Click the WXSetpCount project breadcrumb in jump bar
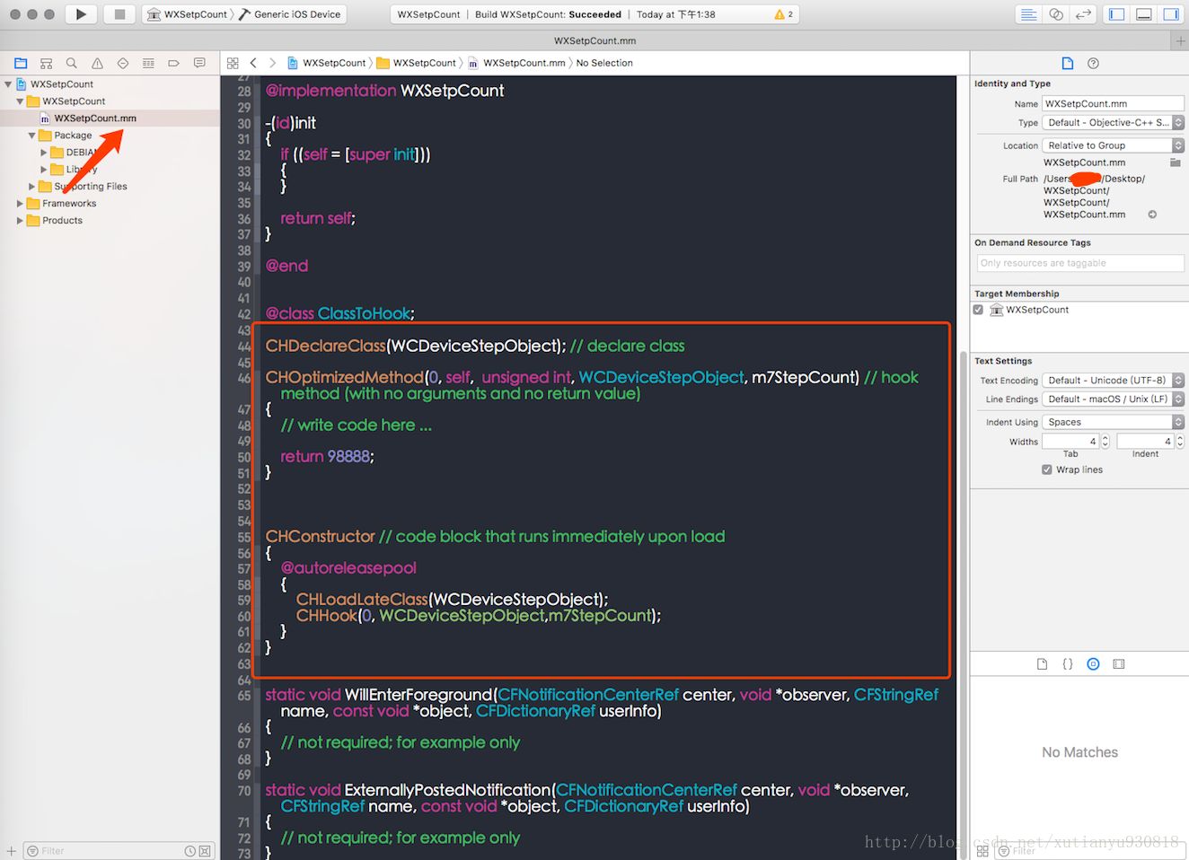The width and height of the screenshot is (1189, 860). [x=327, y=63]
